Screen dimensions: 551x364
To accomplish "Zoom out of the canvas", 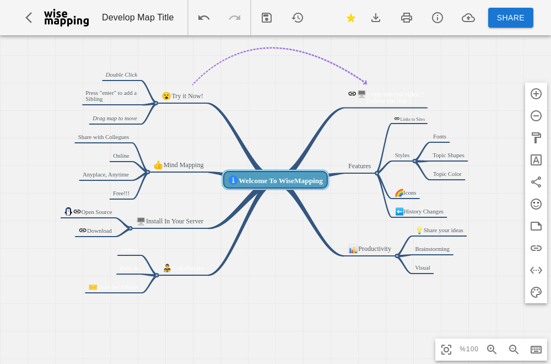I will (x=514, y=349).
